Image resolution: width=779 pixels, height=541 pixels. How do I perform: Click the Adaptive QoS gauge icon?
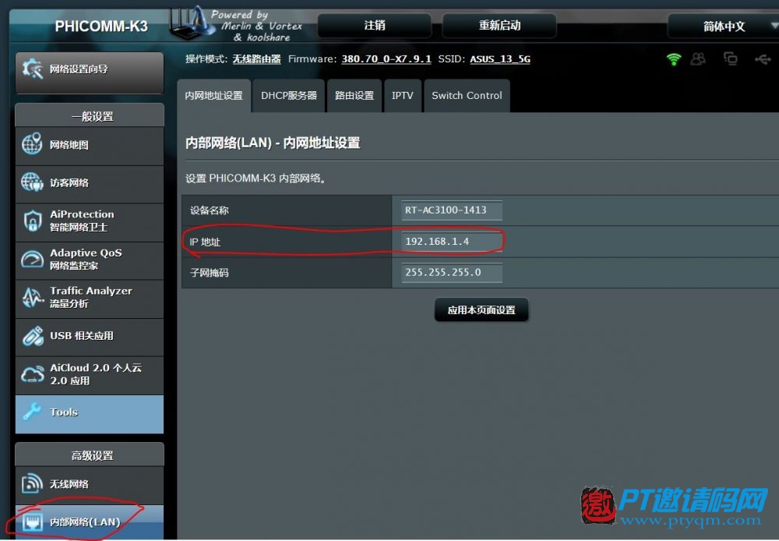[32, 259]
